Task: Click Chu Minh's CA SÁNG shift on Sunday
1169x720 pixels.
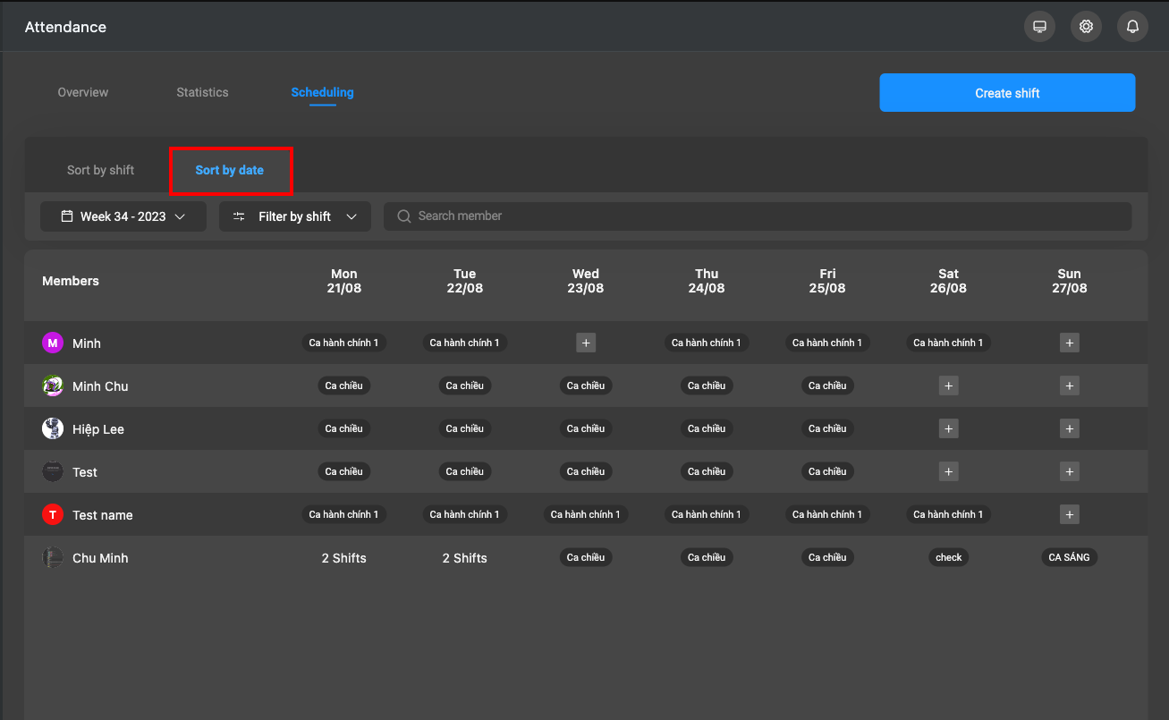Action: [1070, 557]
